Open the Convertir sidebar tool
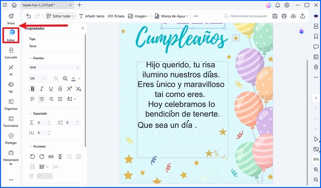This screenshot has height=188, width=321. (11, 53)
